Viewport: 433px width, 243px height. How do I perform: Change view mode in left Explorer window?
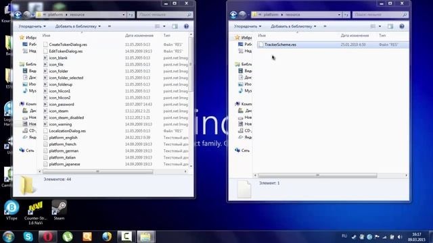tap(158, 26)
